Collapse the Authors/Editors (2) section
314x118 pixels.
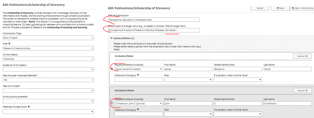pos(112,38)
